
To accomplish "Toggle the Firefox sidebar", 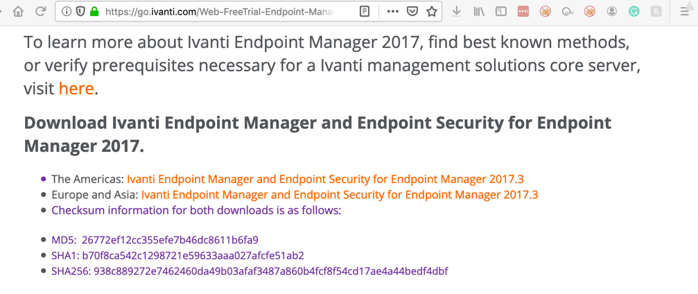I will pyautogui.click(x=500, y=11).
